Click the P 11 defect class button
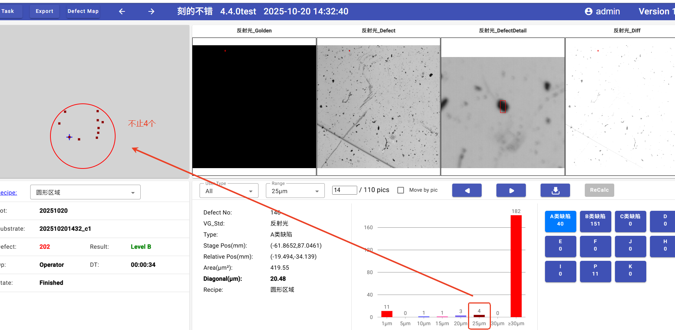 coord(595,271)
